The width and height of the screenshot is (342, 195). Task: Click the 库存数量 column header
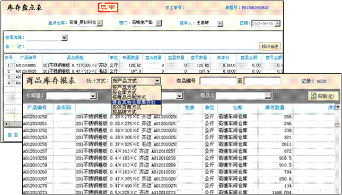(275, 107)
